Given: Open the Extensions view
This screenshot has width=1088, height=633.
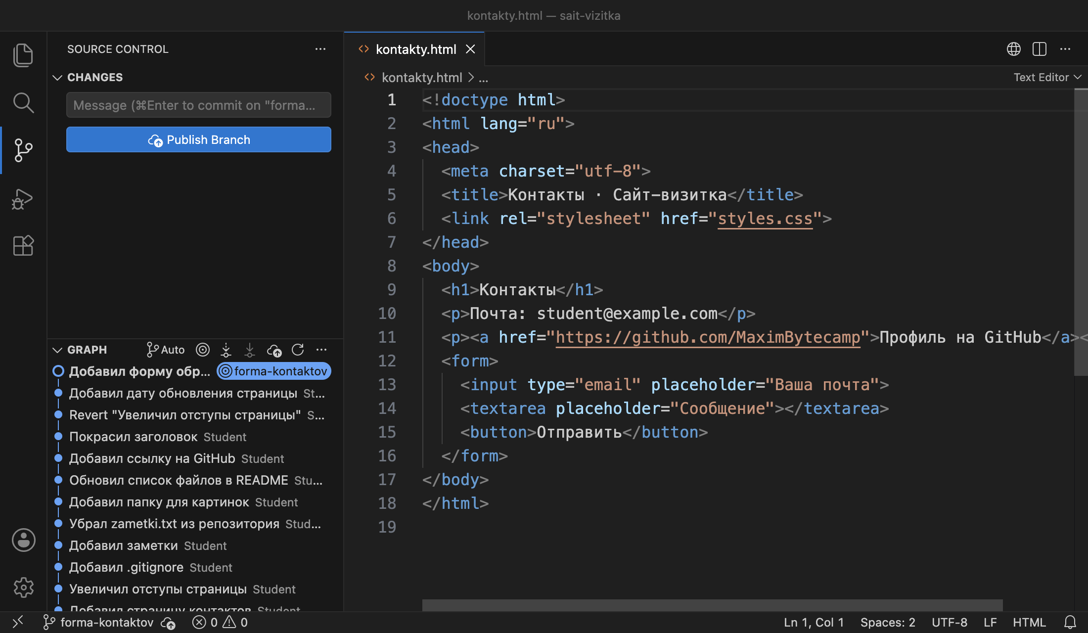Looking at the screenshot, I should tap(23, 245).
